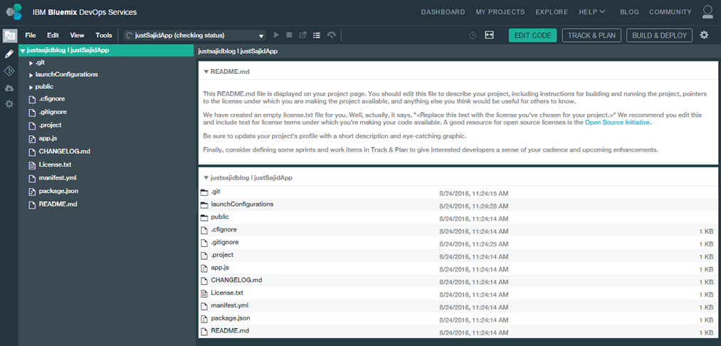The width and height of the screenshot is (721, 346).
Task: Select manifest.yml in the file tree
Action: point(57,178)
